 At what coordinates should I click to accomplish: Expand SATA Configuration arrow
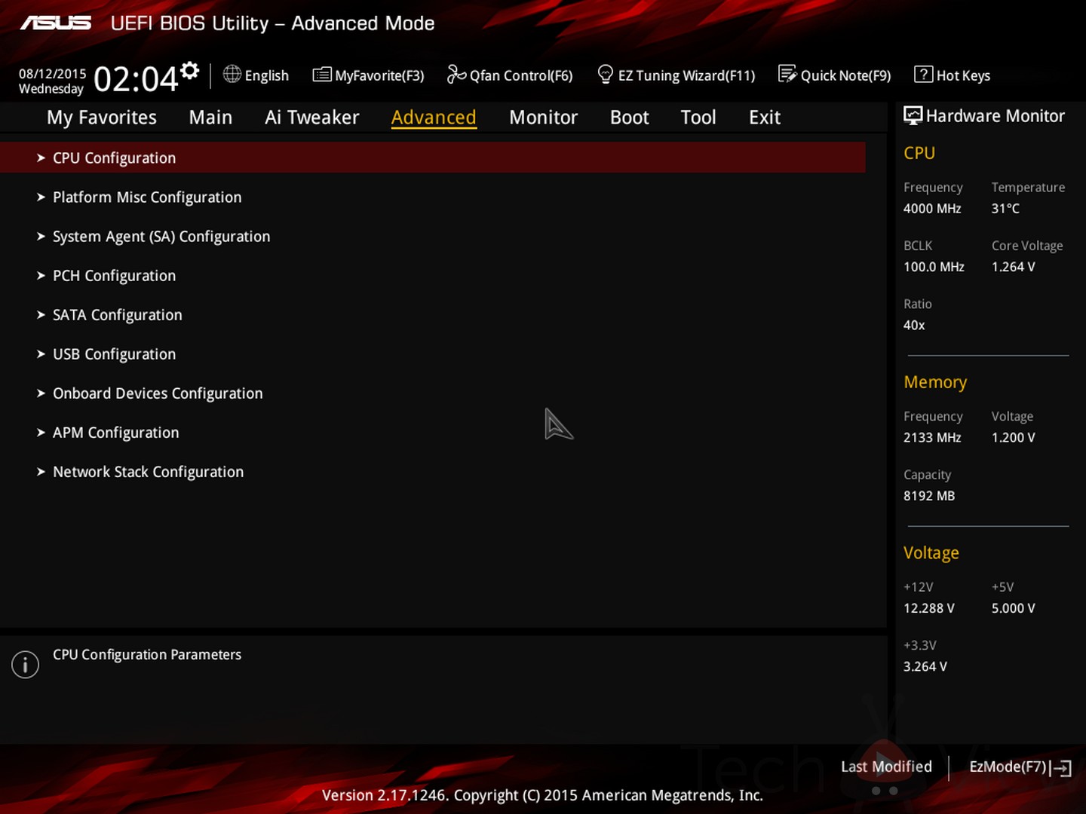pyautogui.click(x=41, y=314)
